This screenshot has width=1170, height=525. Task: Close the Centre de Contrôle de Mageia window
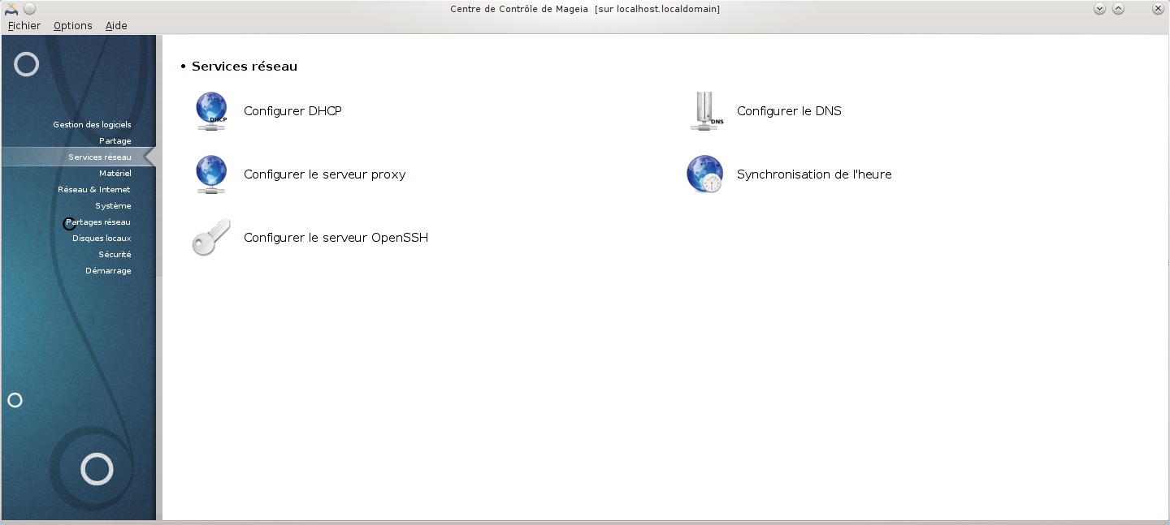[1158, 9]
